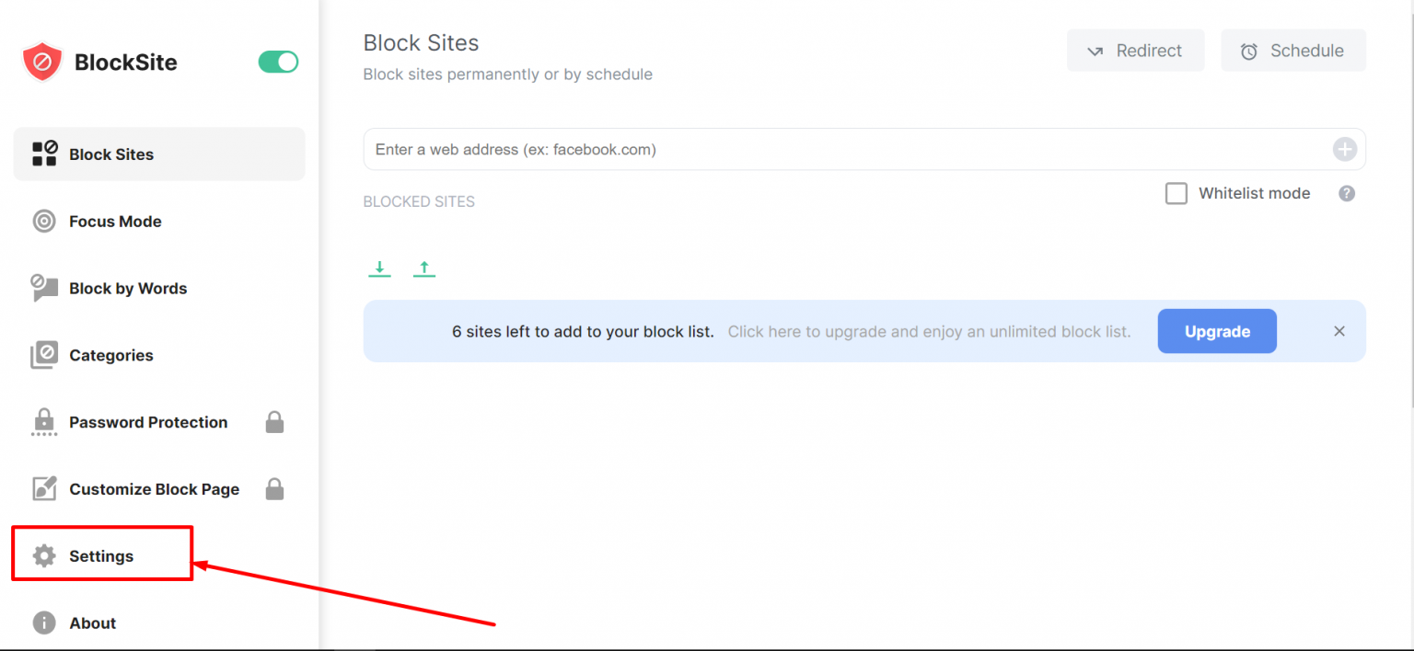The image size is (1414, 651).
Task: Follow the upgrade link for unlimited blocking
Action: (931, 331)
